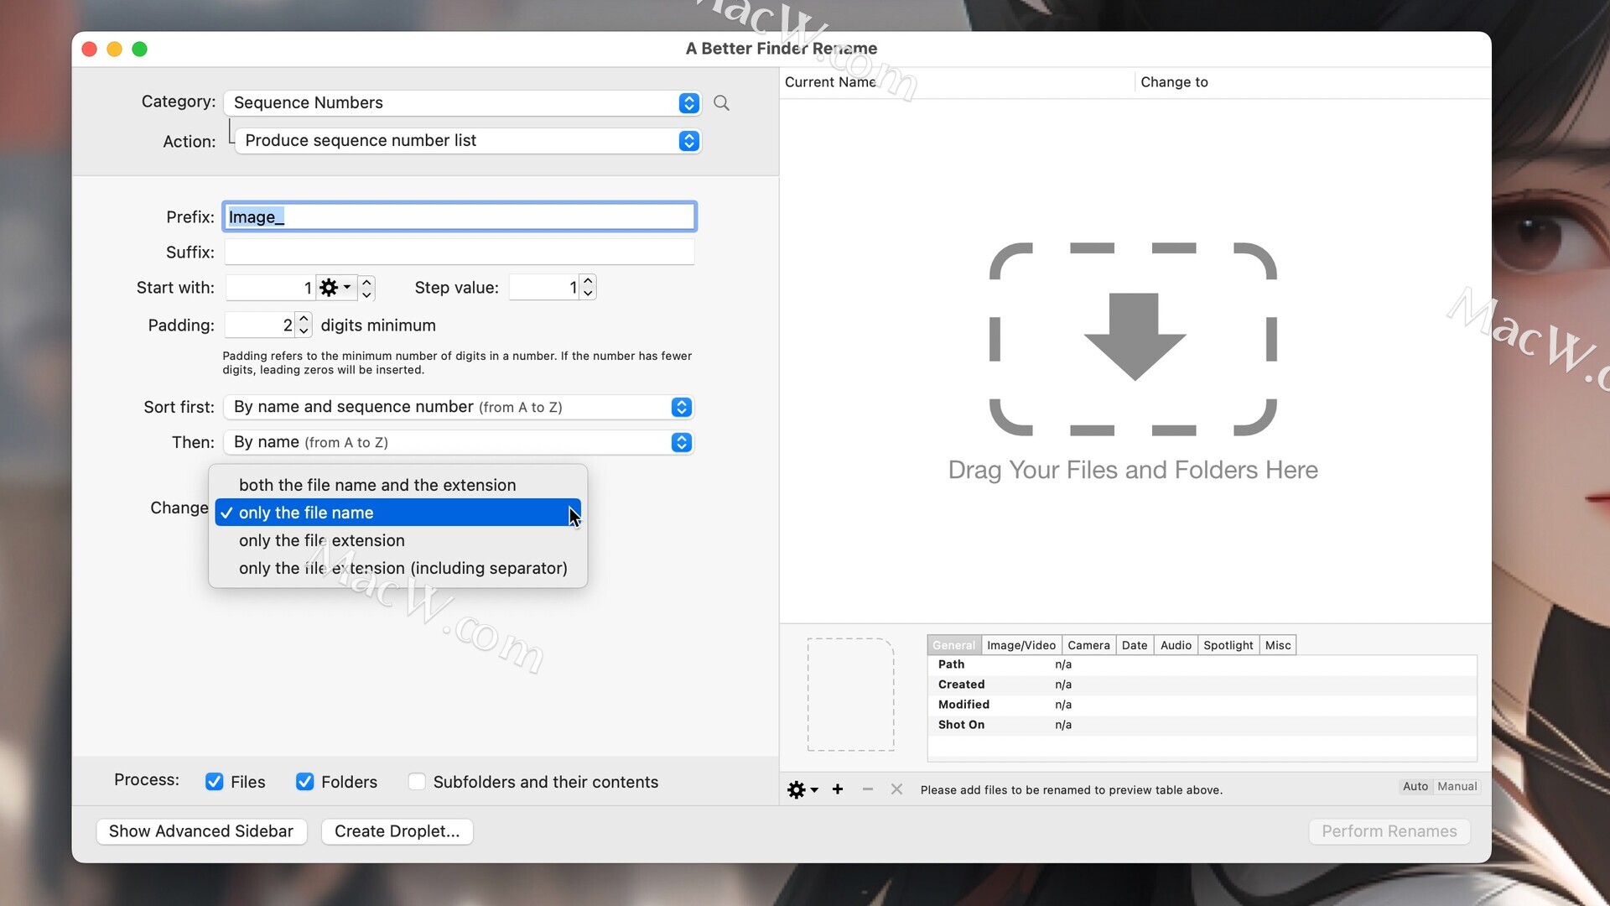
Task: Click Create Droplet button
Action: click(x=397, y=831)
